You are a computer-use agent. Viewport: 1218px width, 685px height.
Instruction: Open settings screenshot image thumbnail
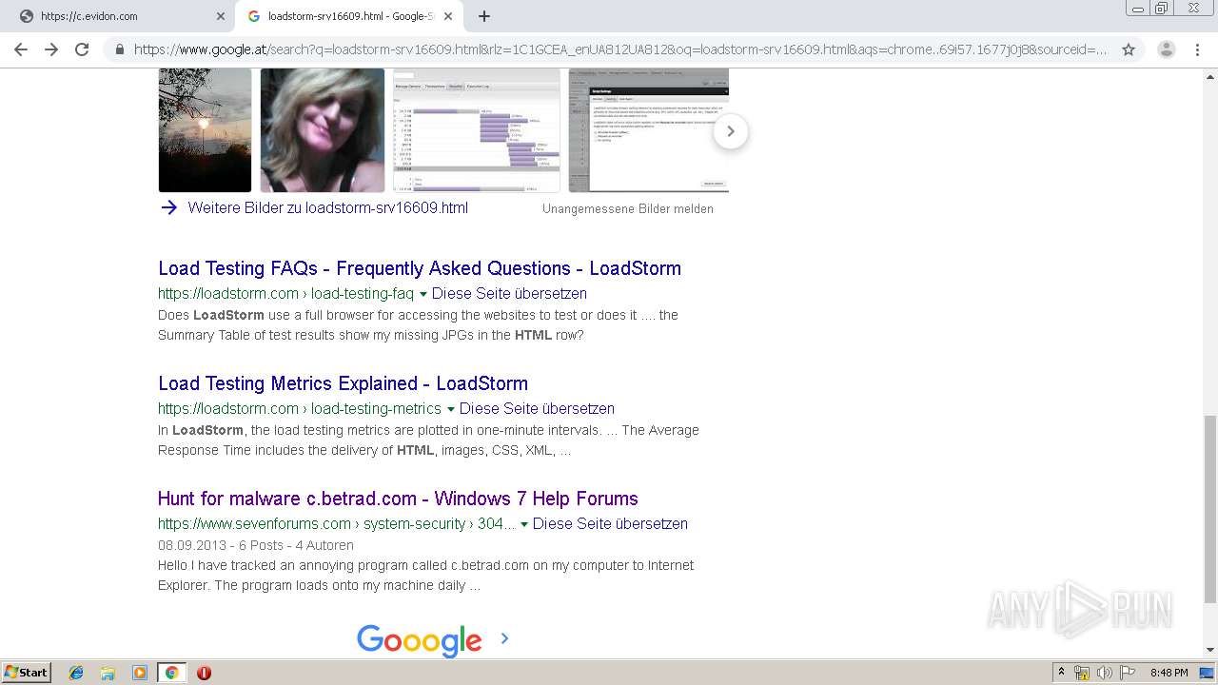tap(649, 130)
